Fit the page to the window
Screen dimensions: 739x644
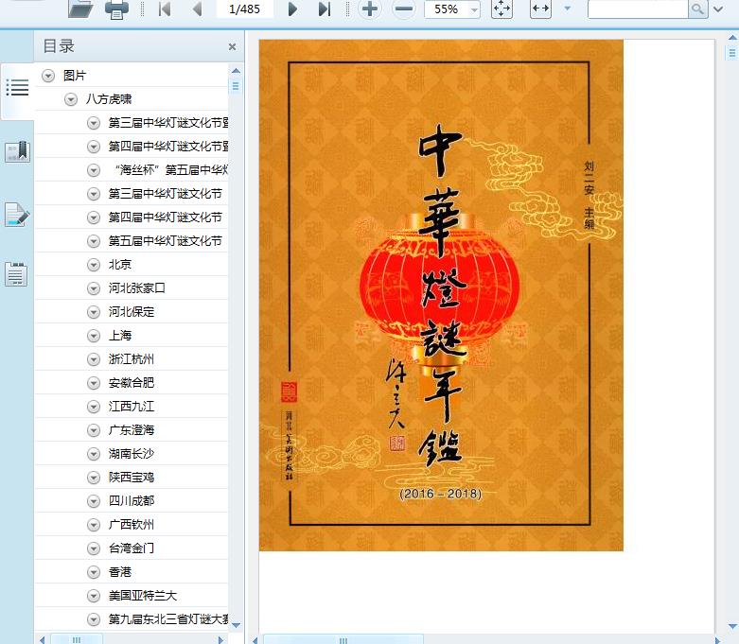click(501, 9)
